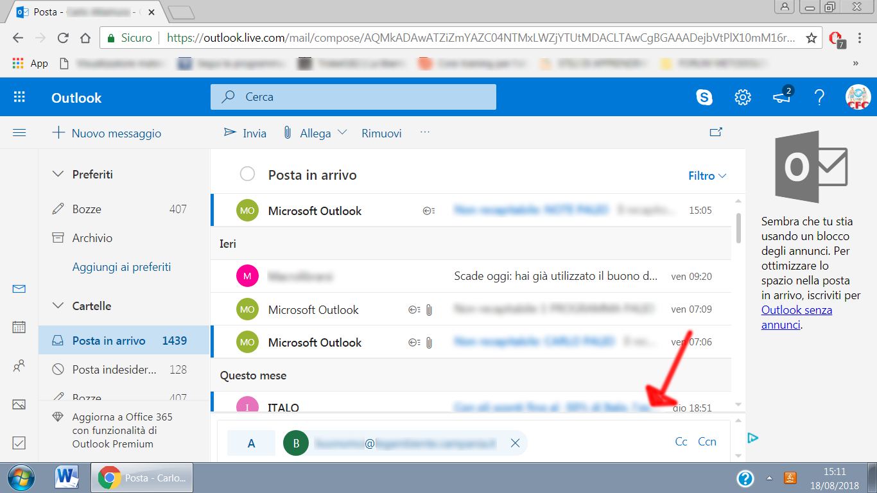
Task: Click the Invia send button
Action: (x=245, y=133)
